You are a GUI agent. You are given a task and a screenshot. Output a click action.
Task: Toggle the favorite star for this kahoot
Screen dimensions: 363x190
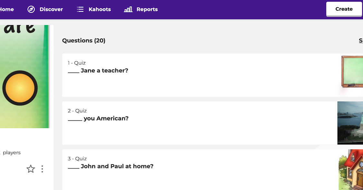pos(31,169)
